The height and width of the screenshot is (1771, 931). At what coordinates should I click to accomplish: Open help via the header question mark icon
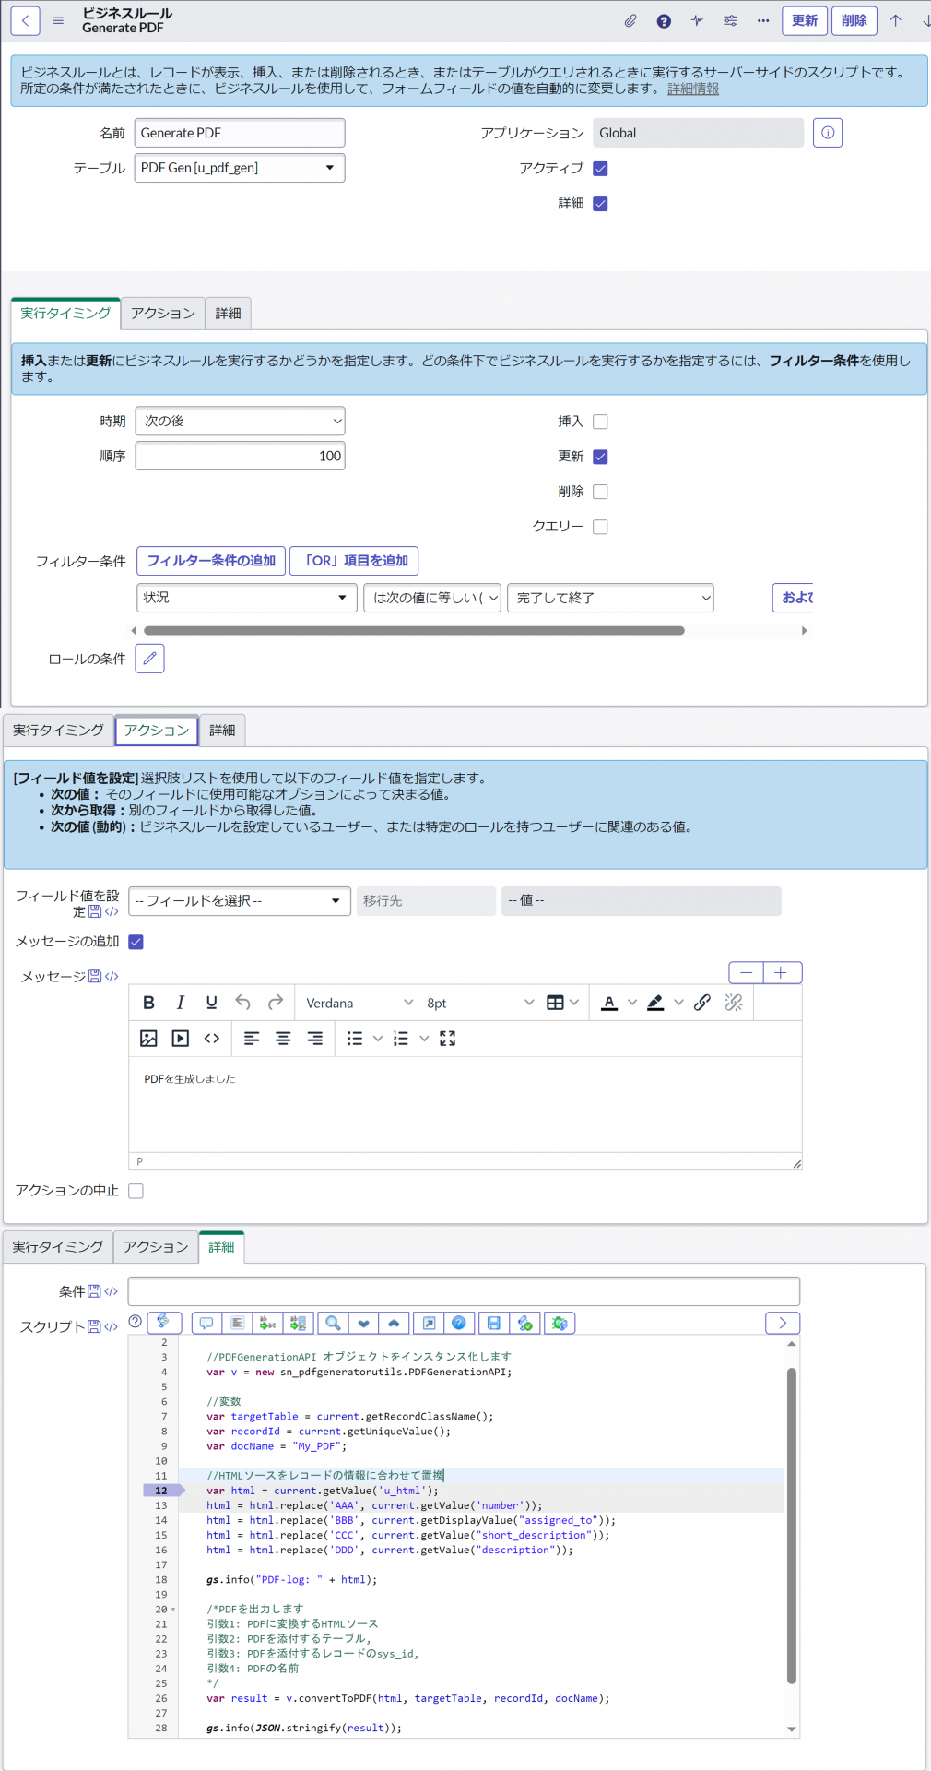coord(664,20)
